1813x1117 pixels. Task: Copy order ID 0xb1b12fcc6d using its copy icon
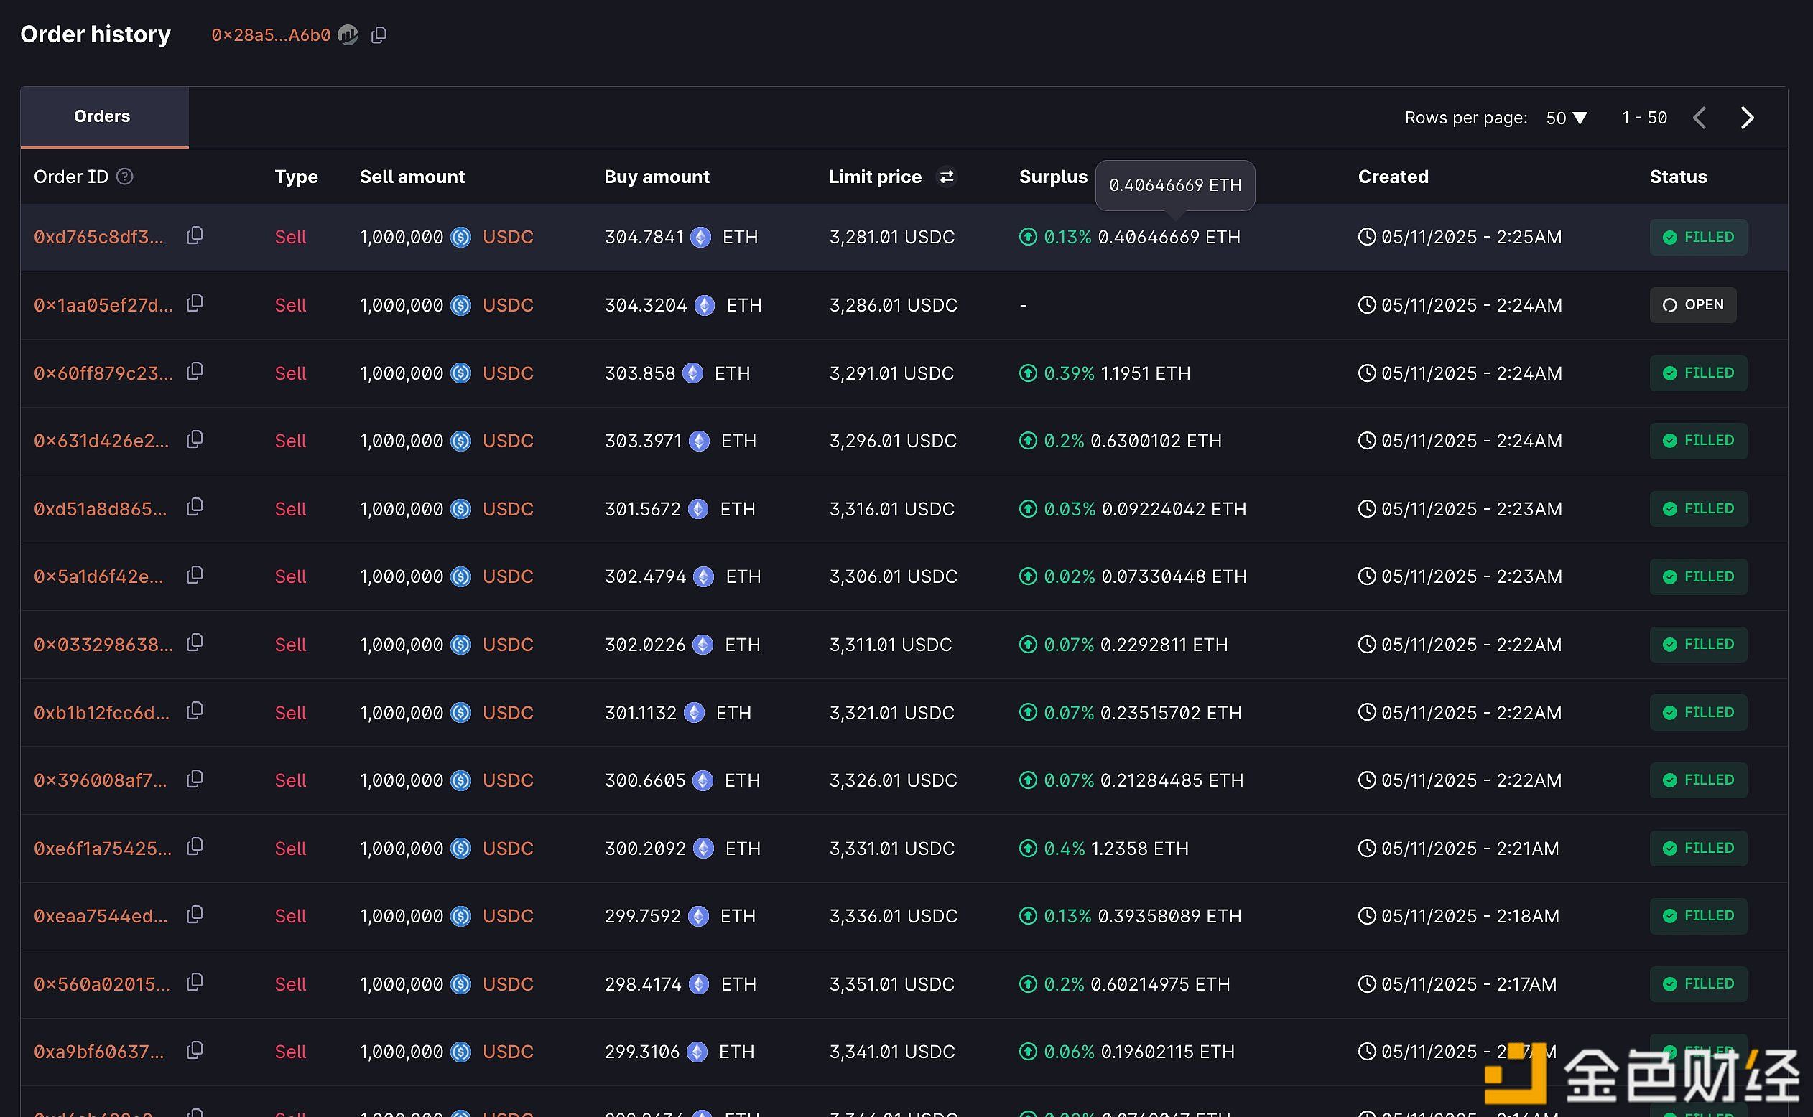[x=195, y=711]
